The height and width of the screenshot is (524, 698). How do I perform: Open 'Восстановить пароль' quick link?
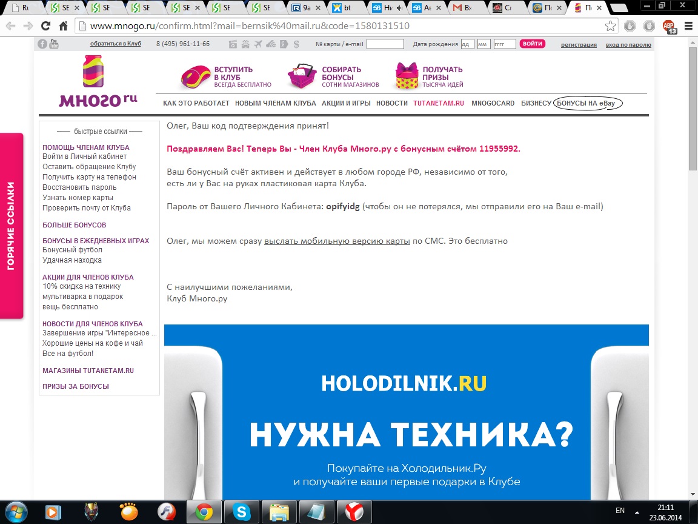[79, 187]
